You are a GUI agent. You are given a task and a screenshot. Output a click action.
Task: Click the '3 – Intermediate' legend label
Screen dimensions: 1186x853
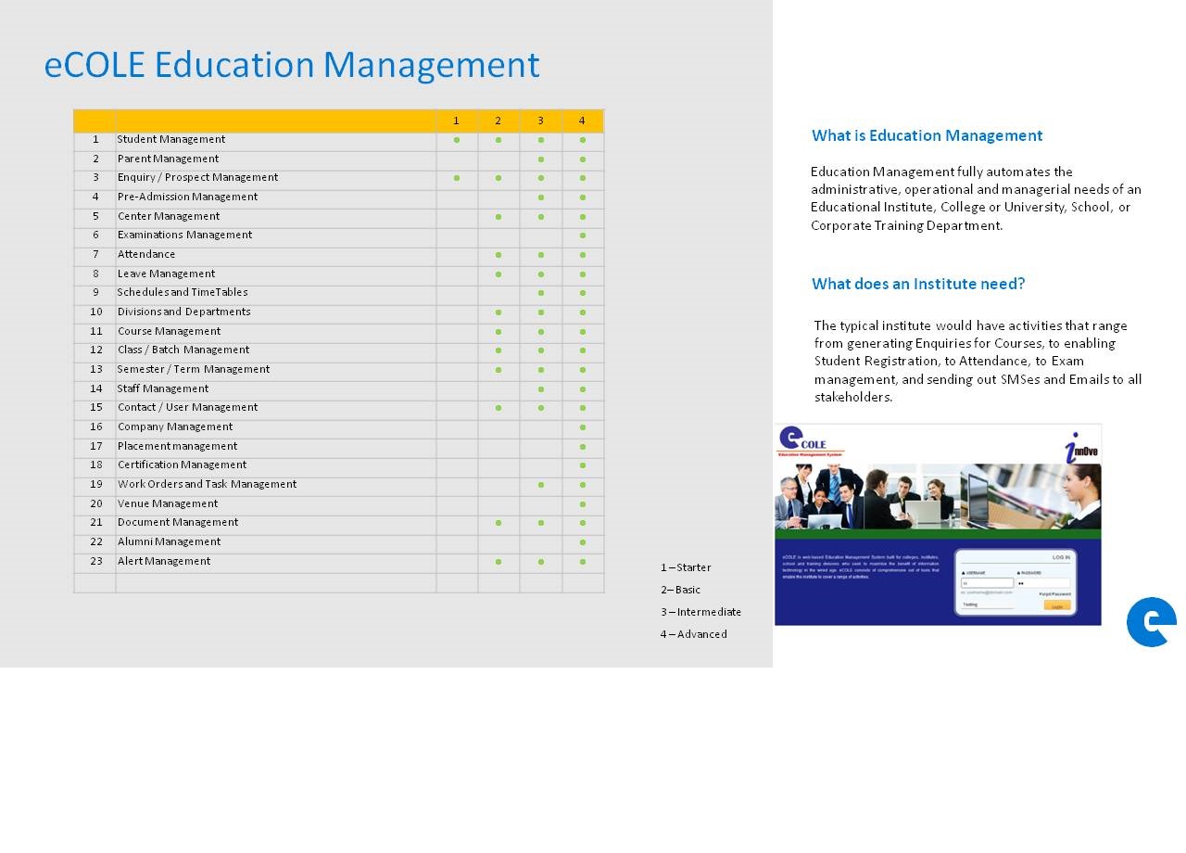(700, 612)
